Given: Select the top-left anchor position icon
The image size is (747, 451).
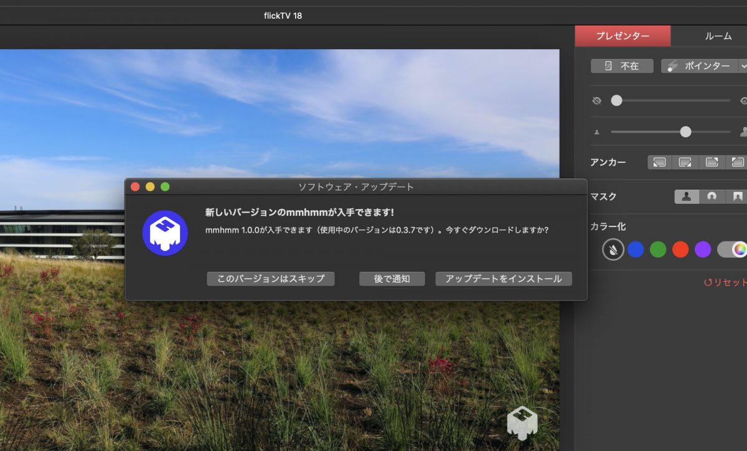Looking at the screenshot, I should (737, 162).
